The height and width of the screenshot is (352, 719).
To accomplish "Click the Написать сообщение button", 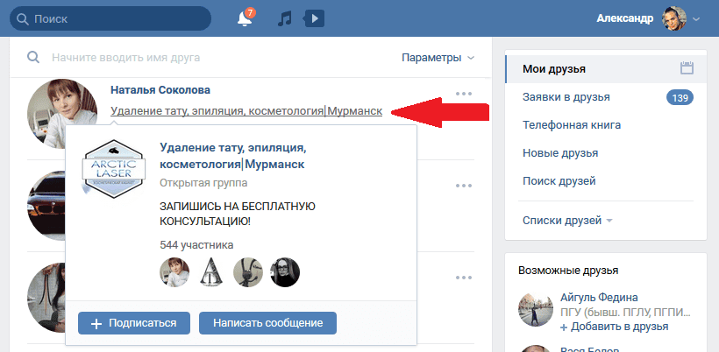I will [x=267, y=323].
